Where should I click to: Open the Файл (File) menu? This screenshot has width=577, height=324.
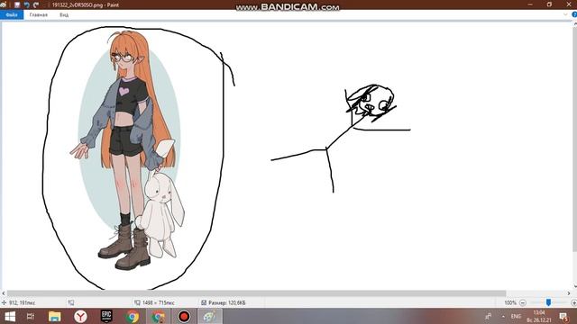point(12,14)
